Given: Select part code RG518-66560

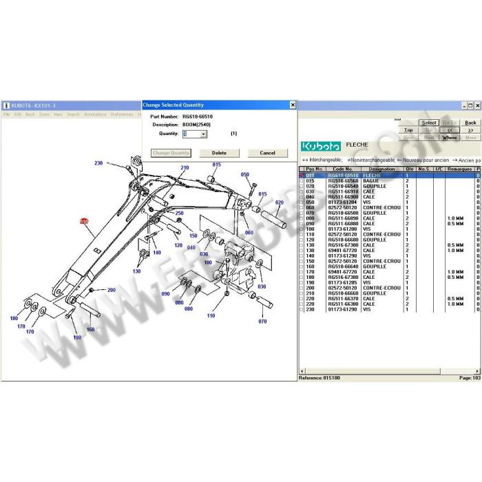Looking at the screenshot, I should (x=343, y=181).
